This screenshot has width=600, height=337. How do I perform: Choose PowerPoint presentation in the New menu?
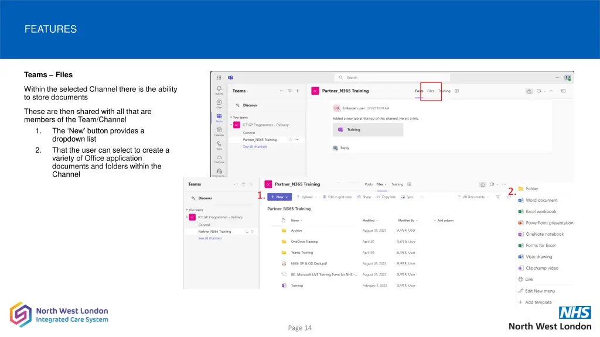tap(549, 223)
